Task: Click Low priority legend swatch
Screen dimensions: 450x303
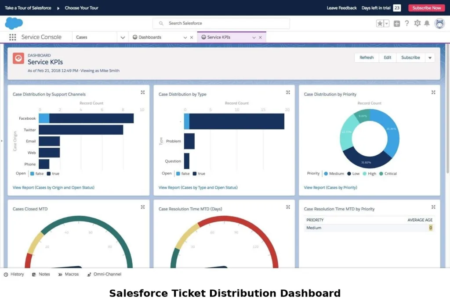Action: click(349, 174)
